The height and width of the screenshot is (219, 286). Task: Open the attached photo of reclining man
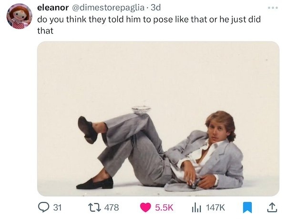coord(158,119)
